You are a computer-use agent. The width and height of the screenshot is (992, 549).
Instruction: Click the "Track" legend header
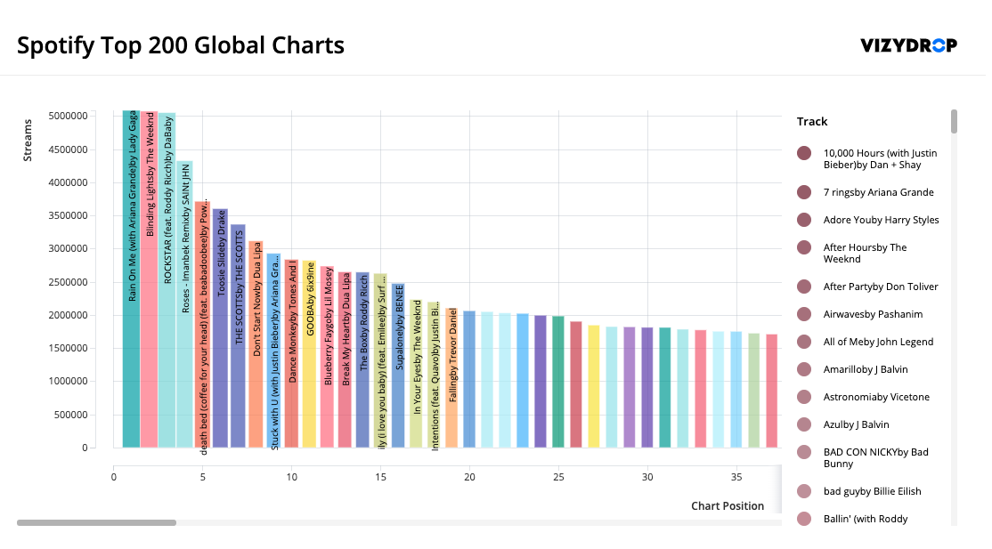click(x=810, y=121)
